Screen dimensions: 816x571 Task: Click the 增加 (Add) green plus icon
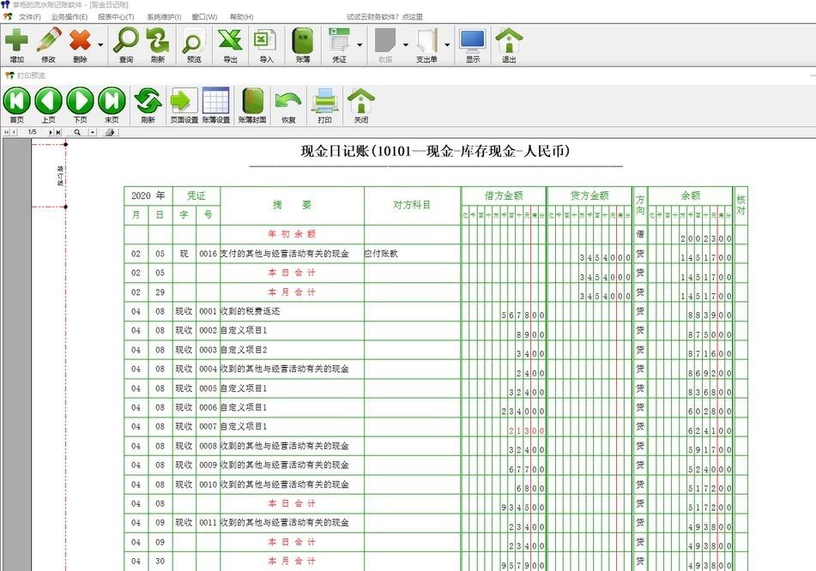click(16, 41)
